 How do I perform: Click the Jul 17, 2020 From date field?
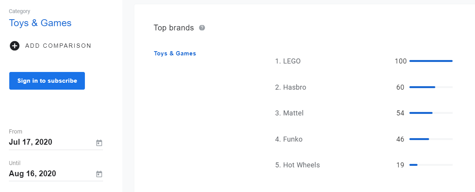point(30,142)
